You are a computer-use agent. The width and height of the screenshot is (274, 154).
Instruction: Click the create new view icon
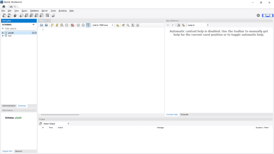[x=32, y=16]
